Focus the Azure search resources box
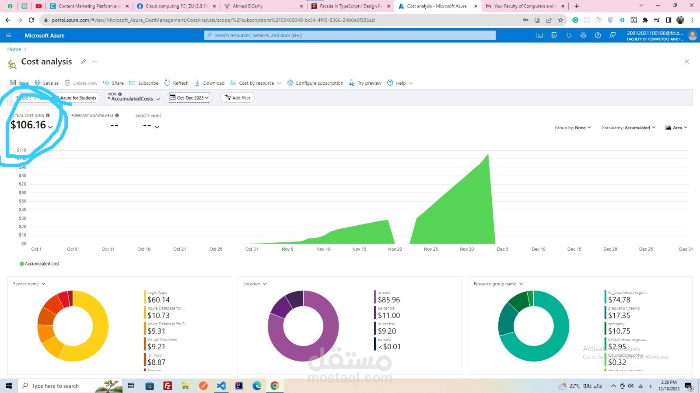The height and width of the screenshot is (393, 700). click(x=350, y=35)
